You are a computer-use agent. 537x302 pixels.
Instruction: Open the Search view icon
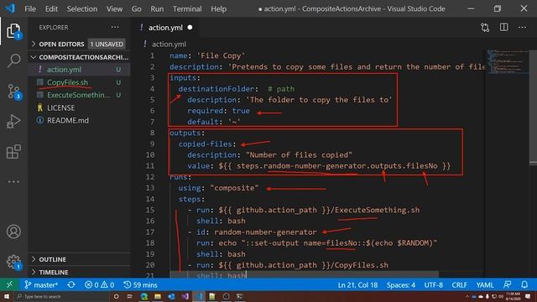click(x=13, y=60)
